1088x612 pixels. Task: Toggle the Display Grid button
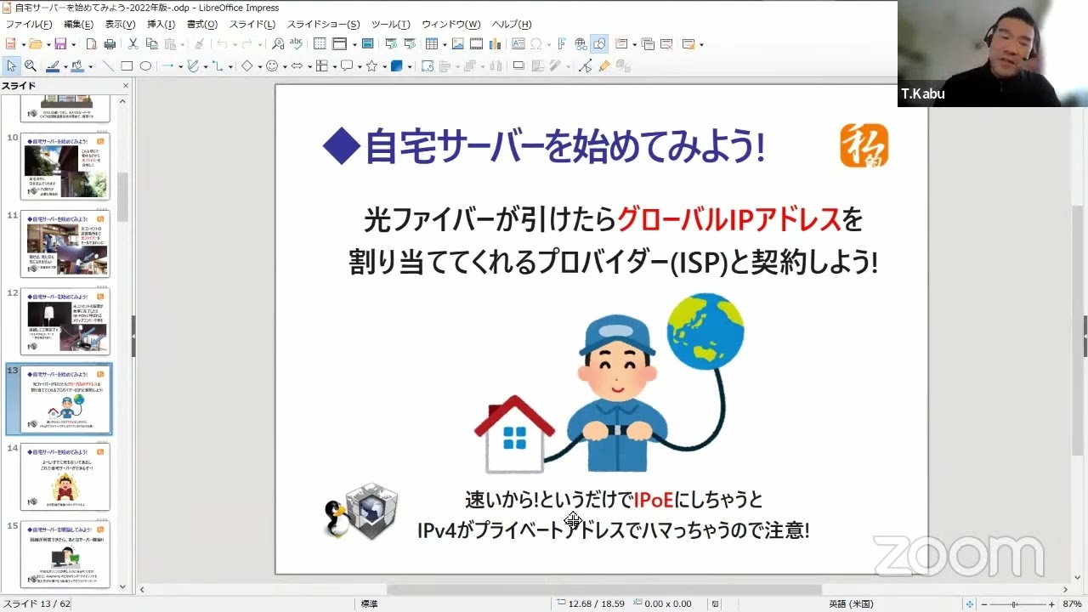click(x=320, y=44)
